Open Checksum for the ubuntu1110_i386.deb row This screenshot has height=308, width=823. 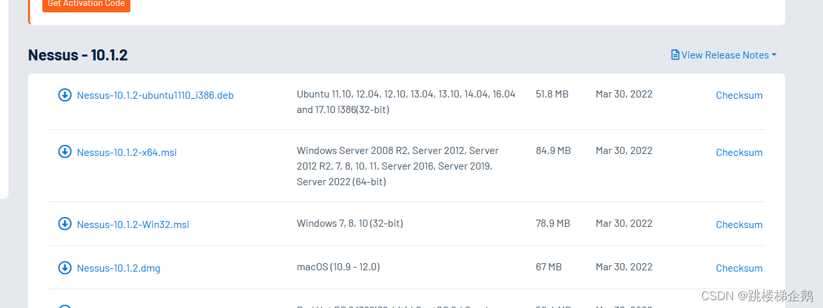click(x=739, y=96)
